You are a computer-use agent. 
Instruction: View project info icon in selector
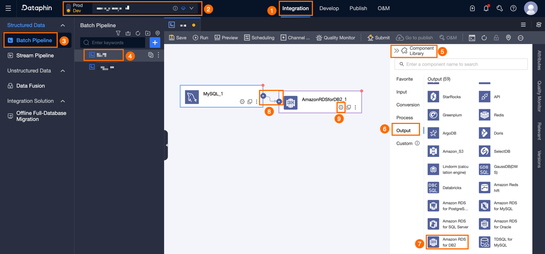click(175, 8)
